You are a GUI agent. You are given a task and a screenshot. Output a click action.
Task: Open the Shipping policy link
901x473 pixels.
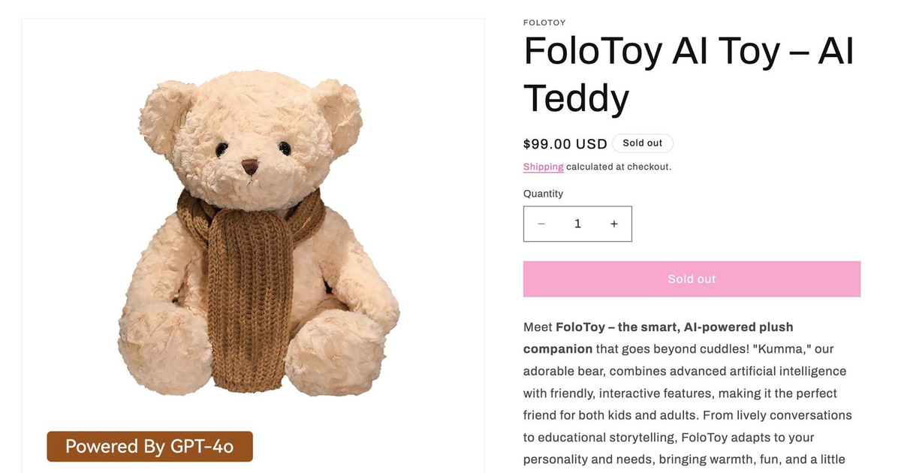[x=543, y=166]
